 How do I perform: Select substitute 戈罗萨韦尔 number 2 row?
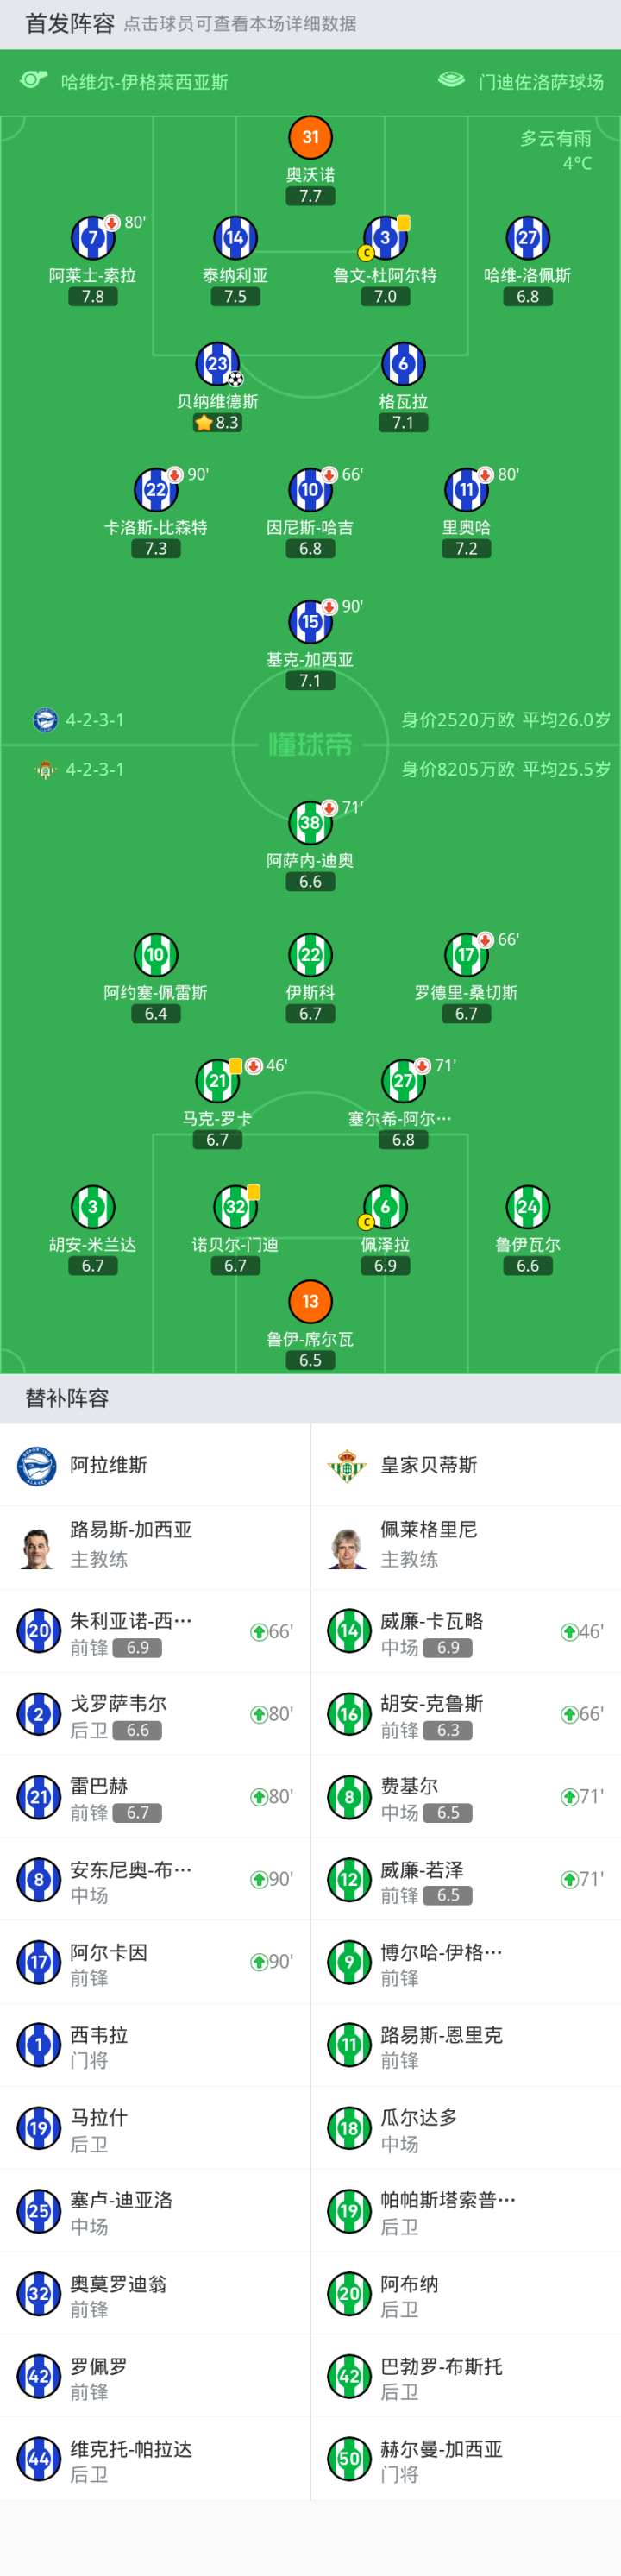[155, 1714]
